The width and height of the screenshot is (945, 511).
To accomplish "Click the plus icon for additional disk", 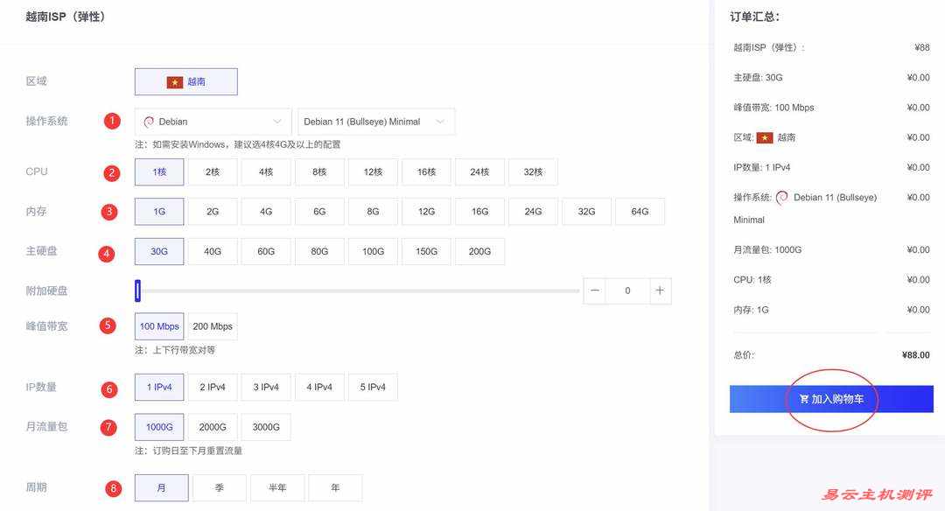I will coord(660,290).
